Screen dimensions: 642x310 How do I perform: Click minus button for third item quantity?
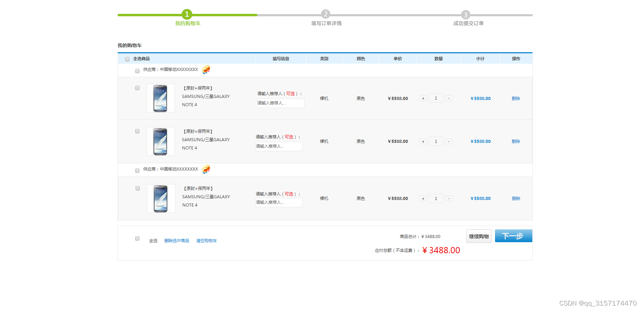point(449,199)
